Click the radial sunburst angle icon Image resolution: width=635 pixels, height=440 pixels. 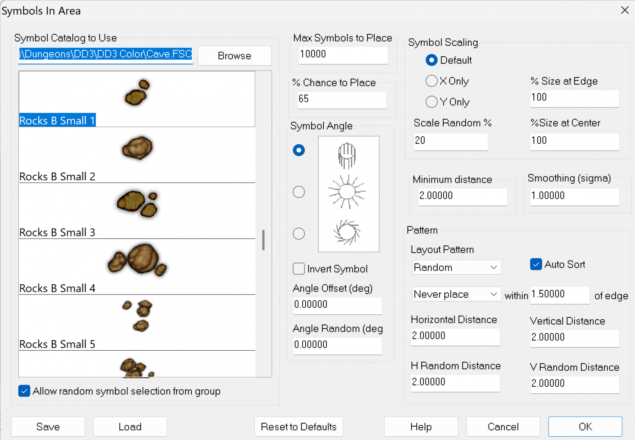347,192
